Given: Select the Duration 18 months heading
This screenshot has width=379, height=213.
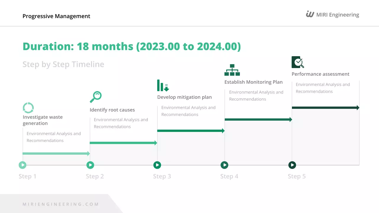Looking at the screenshot, I should 131,46.
